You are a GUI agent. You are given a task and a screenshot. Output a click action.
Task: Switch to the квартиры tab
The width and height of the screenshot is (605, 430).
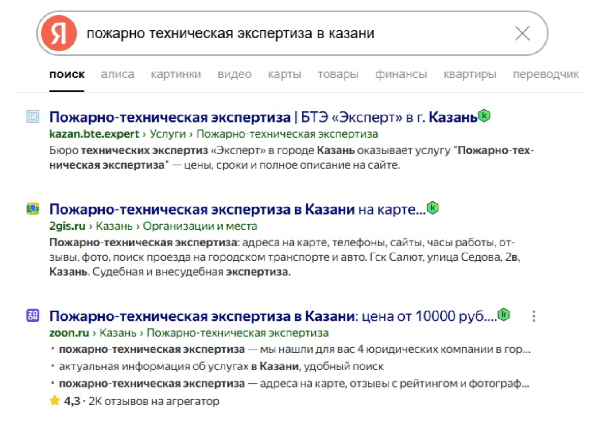pos(470,74)
